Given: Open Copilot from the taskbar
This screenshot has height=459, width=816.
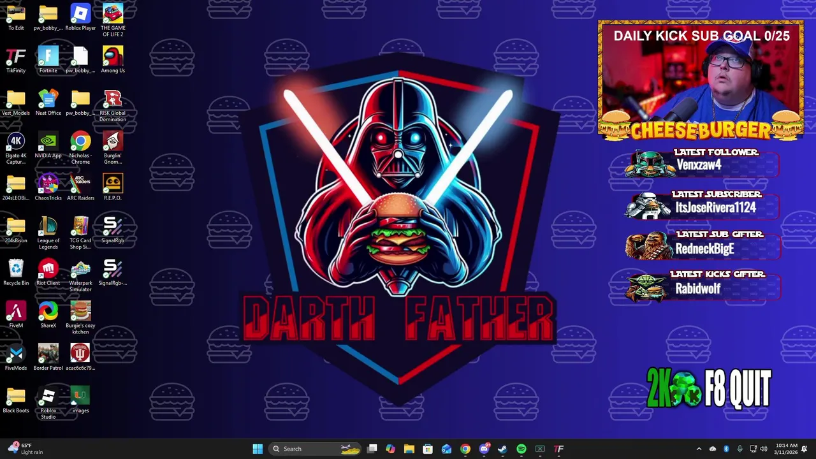Looking at the screenshot, I should [x=391, y=449].
